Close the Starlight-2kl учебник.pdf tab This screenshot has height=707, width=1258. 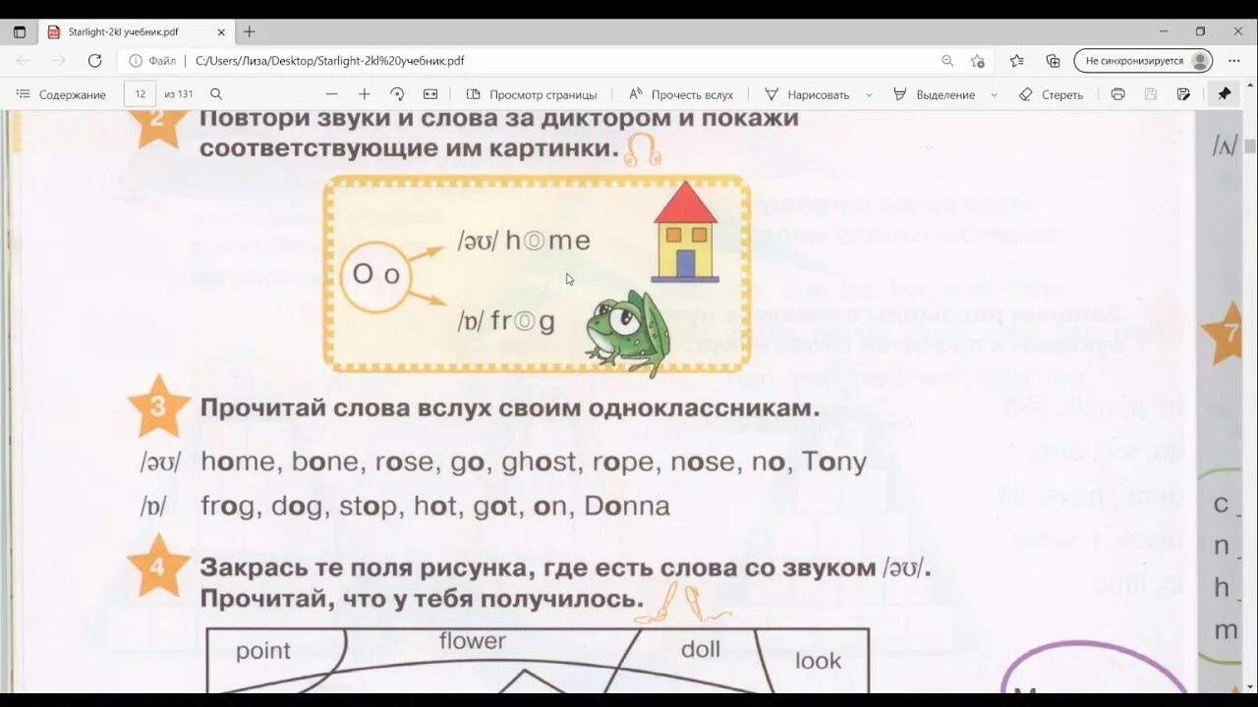point(221,32)
